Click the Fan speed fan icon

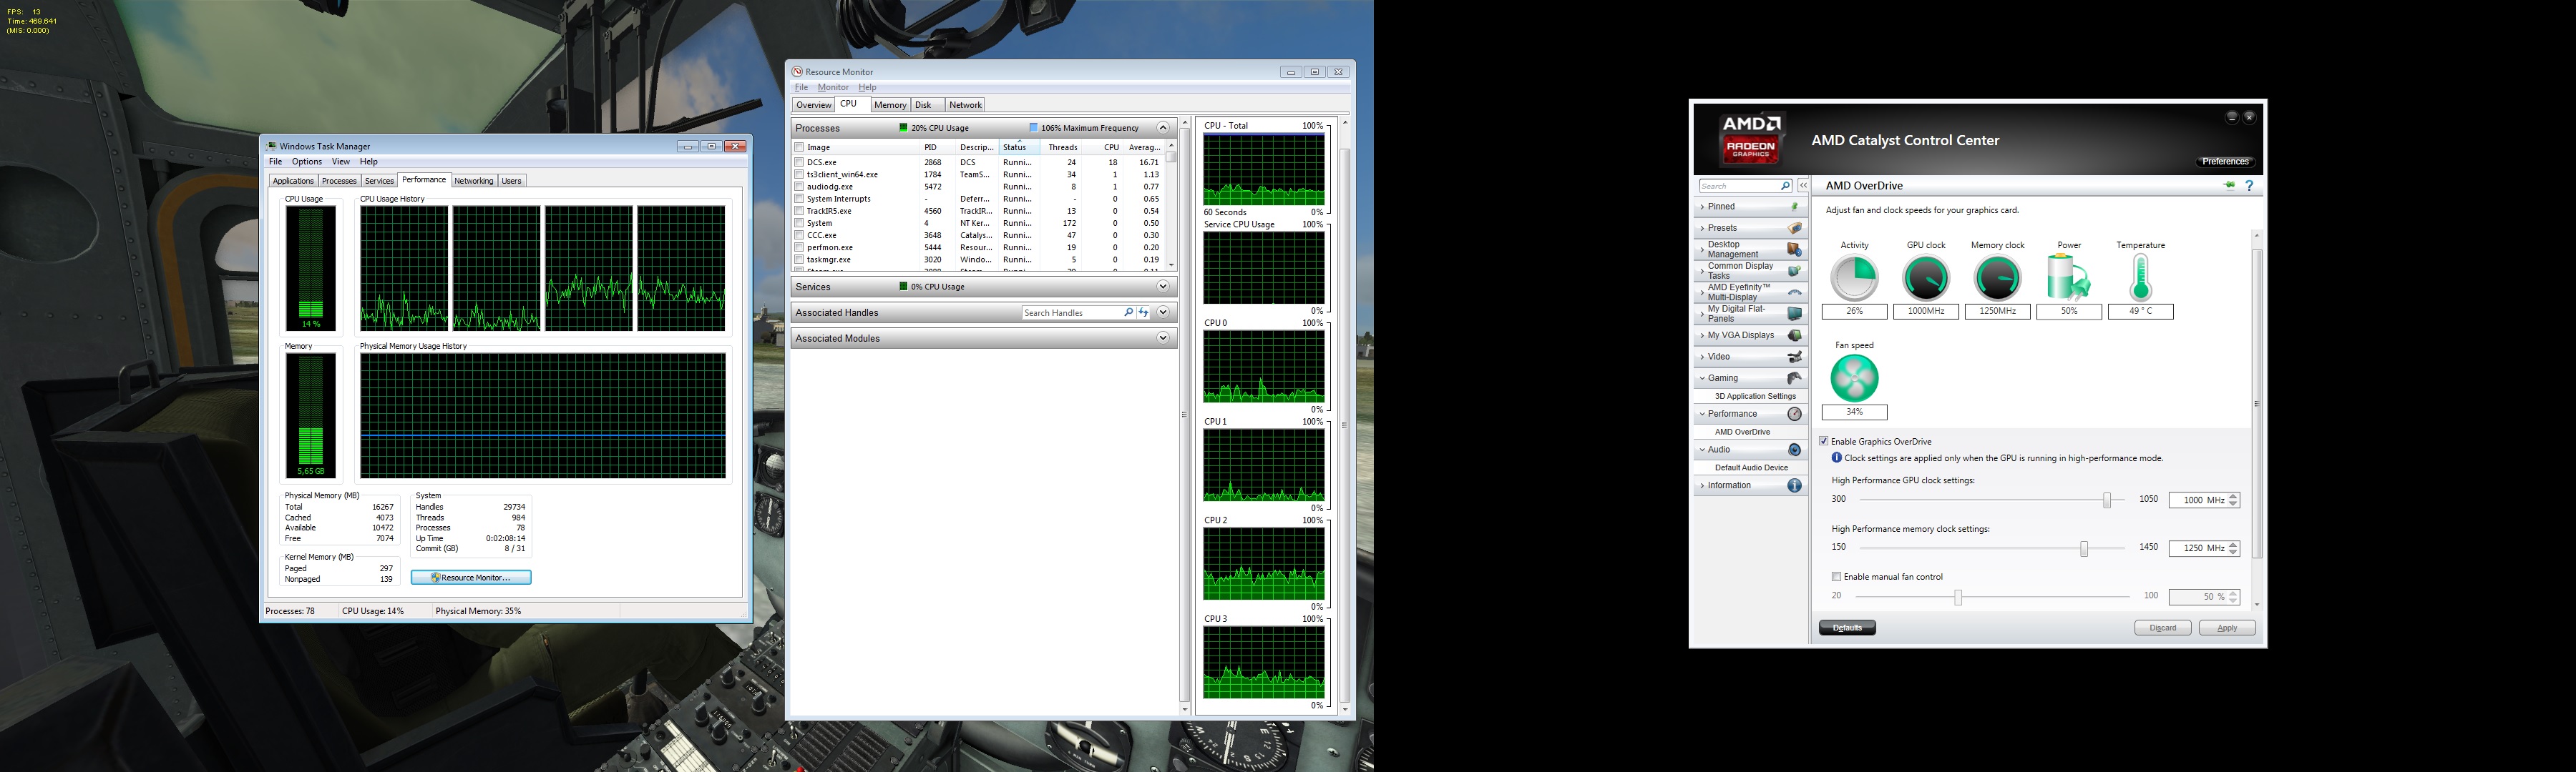1854,377
